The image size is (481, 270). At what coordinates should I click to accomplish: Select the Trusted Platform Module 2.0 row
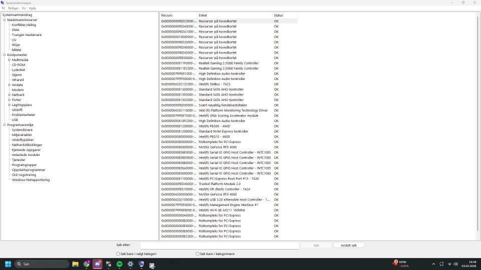(228, 184)
